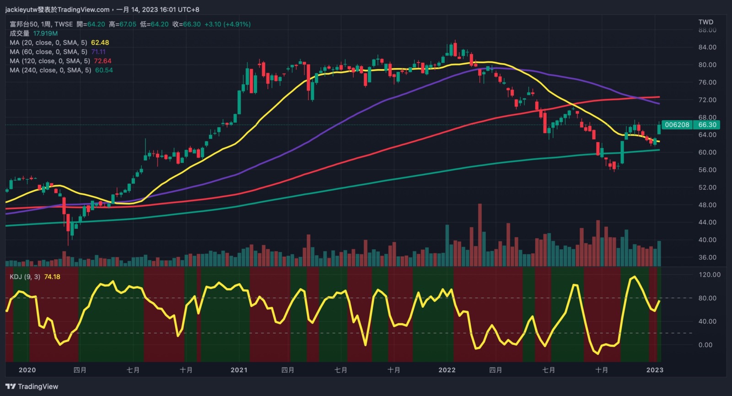
Task: Select the MA 120 indicator legend
Action: pos(49,61)
